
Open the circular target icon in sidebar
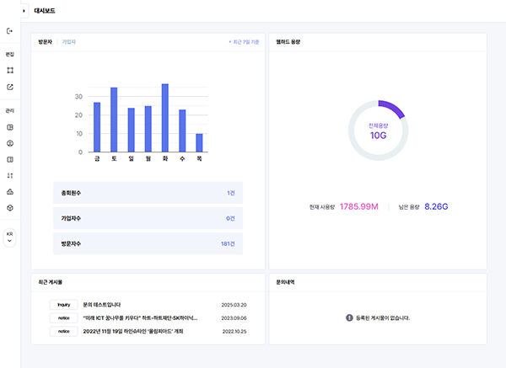[x=10, y=208]
